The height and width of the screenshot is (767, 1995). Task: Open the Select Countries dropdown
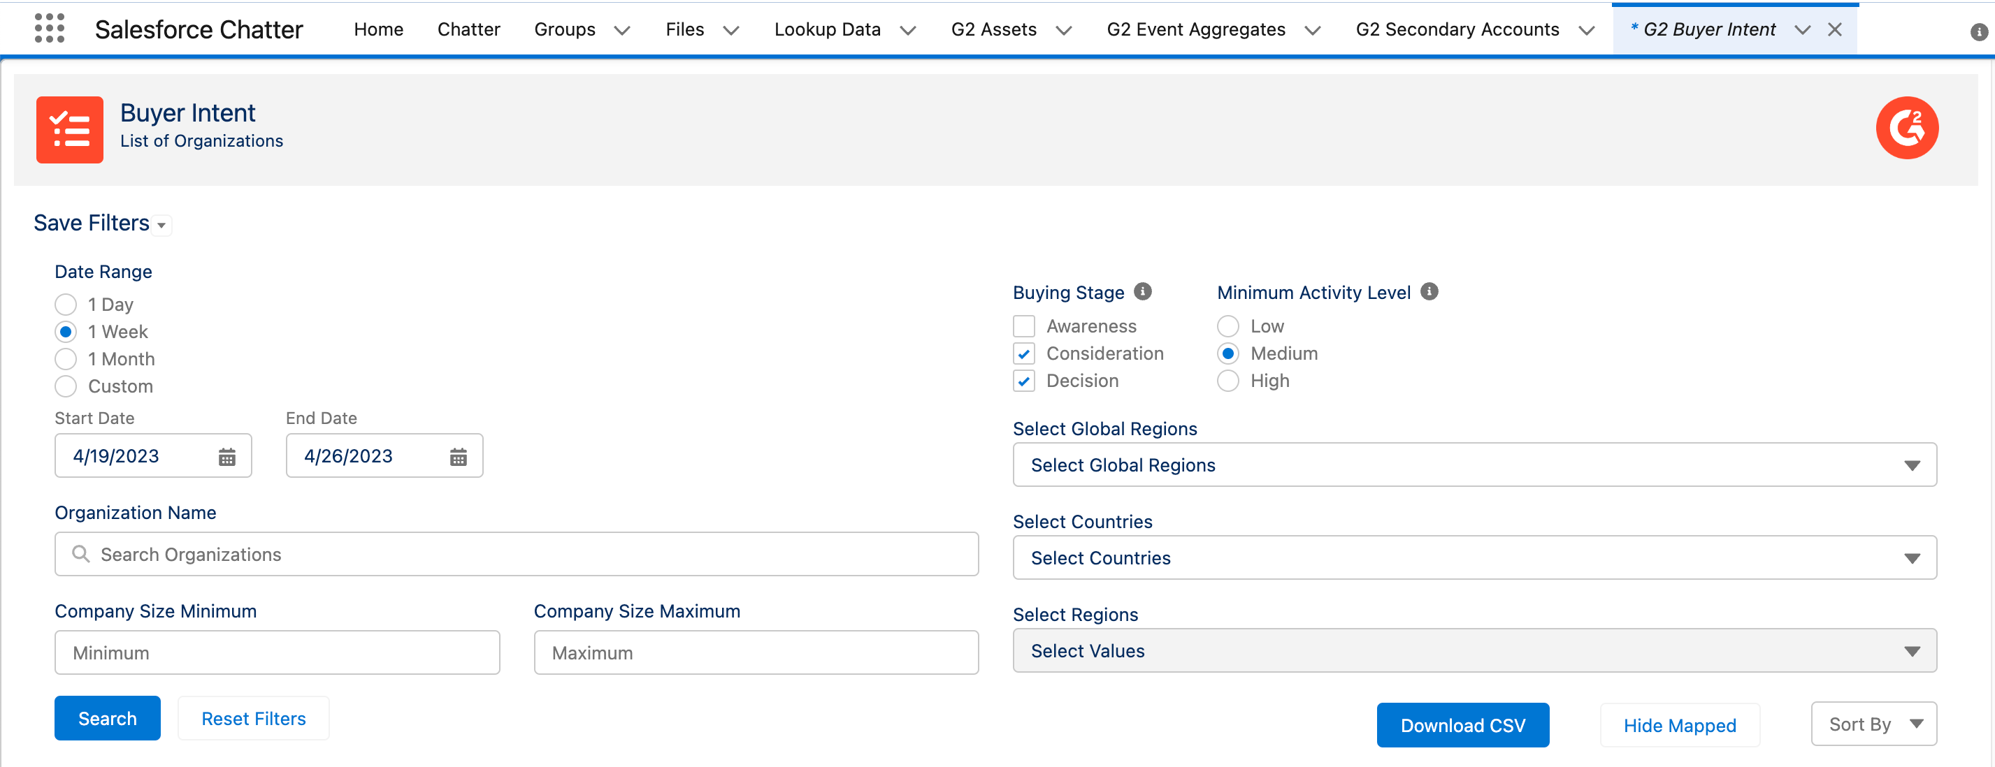point(1474,557)
